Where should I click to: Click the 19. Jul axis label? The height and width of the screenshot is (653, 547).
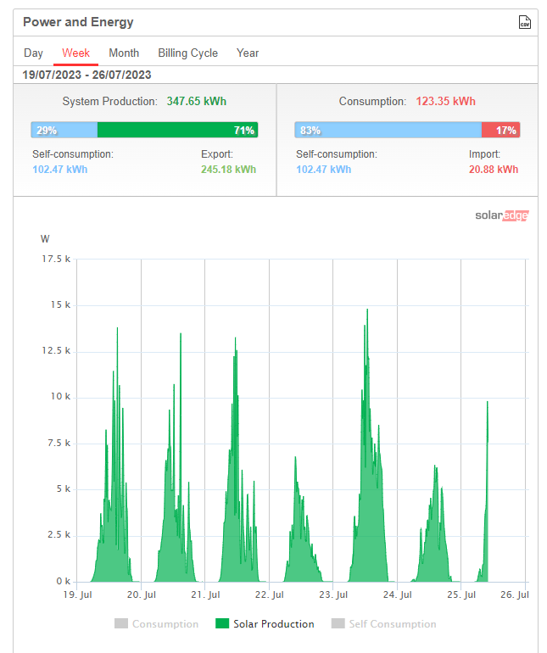point(77,594)
